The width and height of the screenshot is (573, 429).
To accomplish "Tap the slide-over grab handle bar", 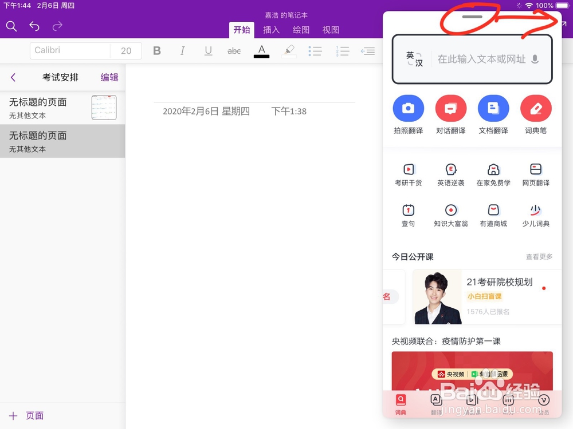I will tap(472, 17).
